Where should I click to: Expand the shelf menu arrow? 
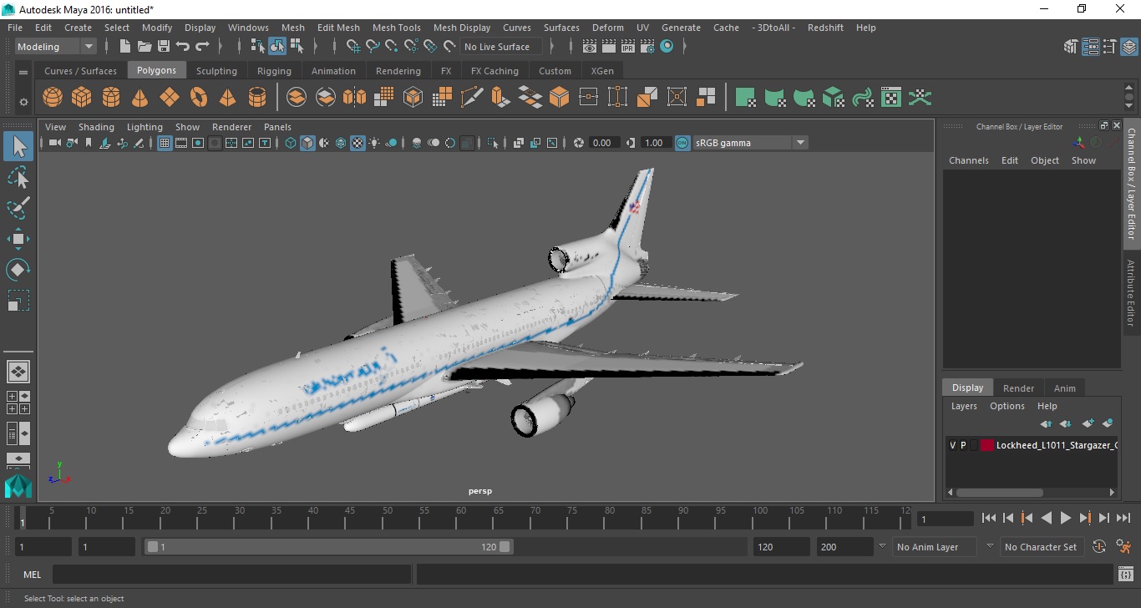pyautogui.click(x=23, y=73)
